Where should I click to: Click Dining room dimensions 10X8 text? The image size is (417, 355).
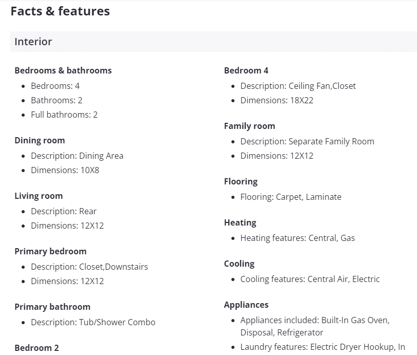(x=65, y=170)
